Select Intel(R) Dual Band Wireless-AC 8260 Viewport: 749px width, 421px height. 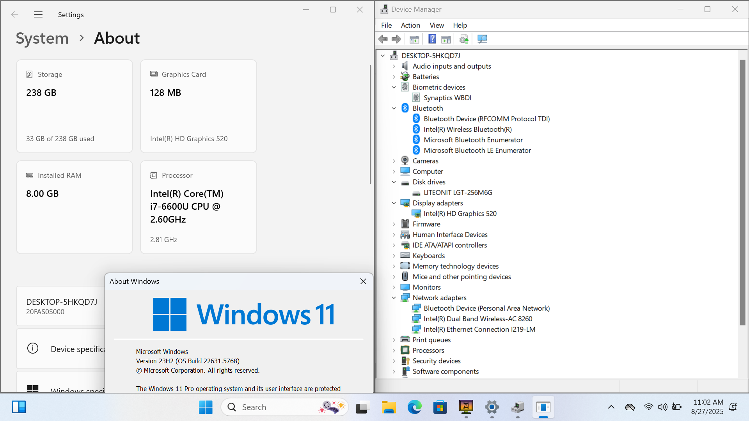tap(478, 319)
